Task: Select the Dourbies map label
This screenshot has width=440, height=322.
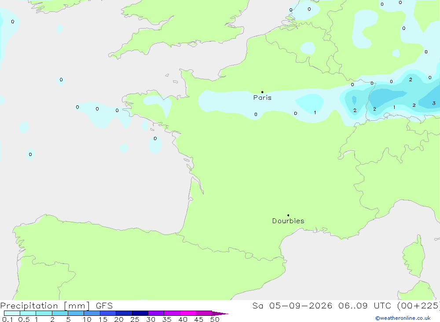Action: click(x=288, y=221)
